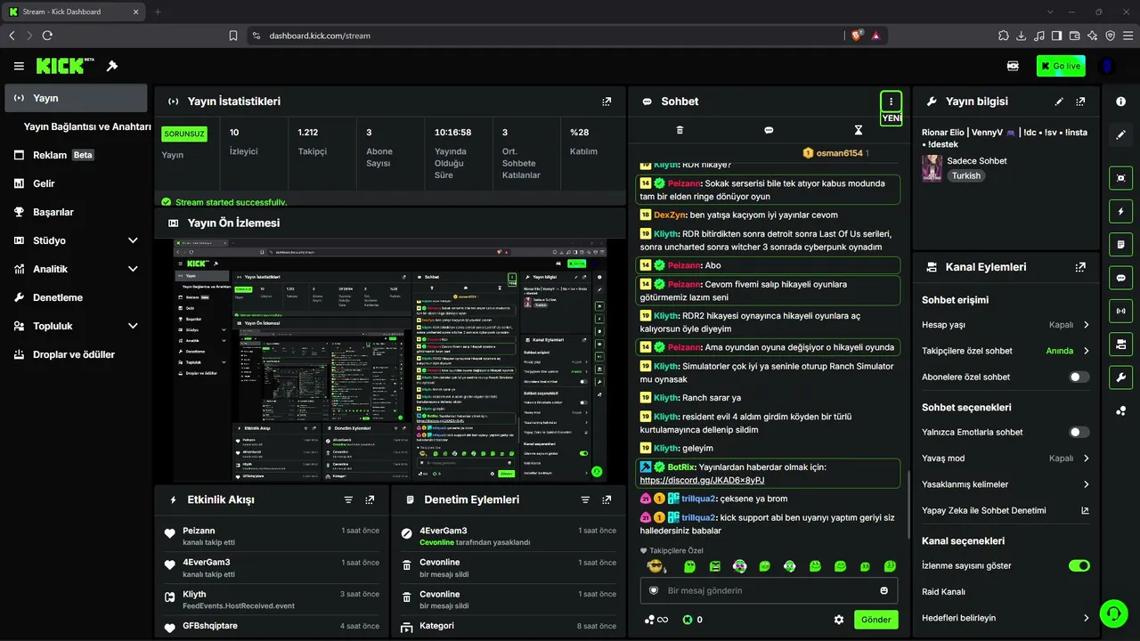This screenshot has height=641, width=1140.
Task: Reload the page with browser refresh button
Action: [x=47, y=36]
